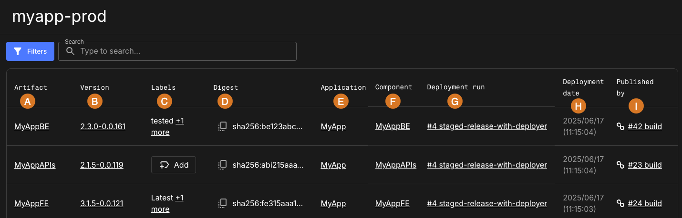Open MyAppAPIs row deployment run #4 link
The image size is (682, 218).
pos(486,165)
